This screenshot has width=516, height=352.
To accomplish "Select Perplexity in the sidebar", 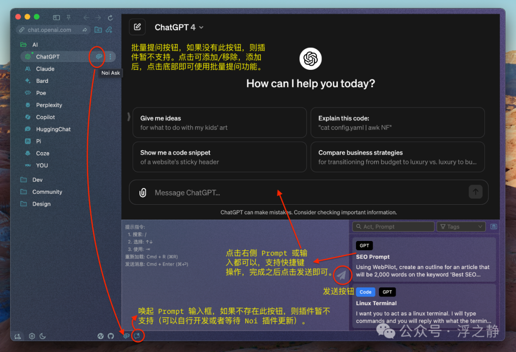I will [49, 105].
